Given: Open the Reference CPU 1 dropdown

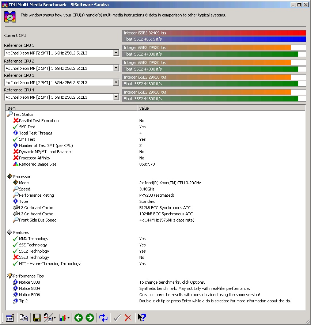Looking at the screenshot, I should point(116,53).
